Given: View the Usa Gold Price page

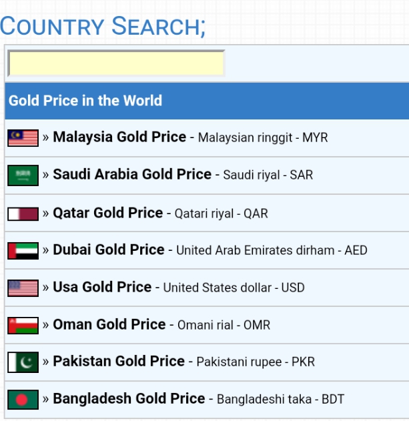Looking at the screenshot, I should pos(102,287).
